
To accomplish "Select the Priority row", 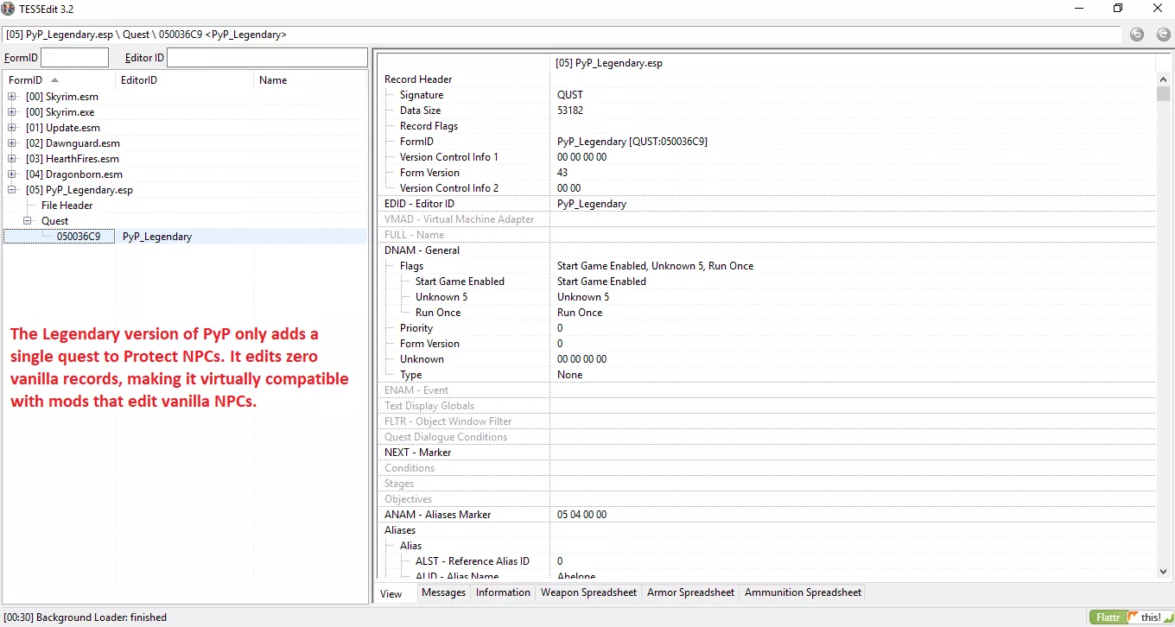I will 766,328.
